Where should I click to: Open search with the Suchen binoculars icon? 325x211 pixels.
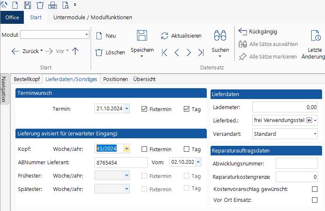[x=220, y=36]
